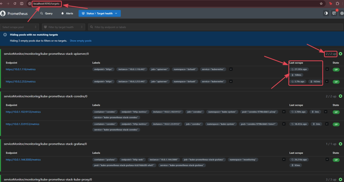The height and width of the screenshot is (182, 344).
Task: Open the Status > Target health dropdown
Action: tap(100, 13)
